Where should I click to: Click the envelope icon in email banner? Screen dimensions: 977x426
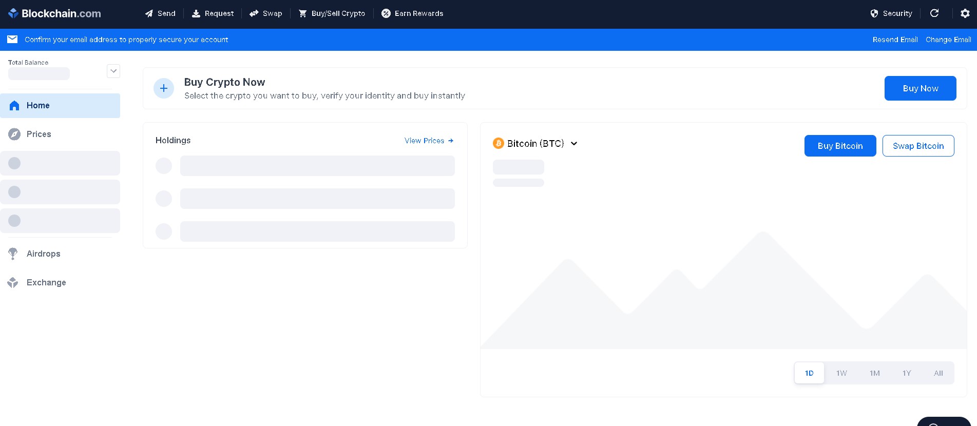point(12,40)
